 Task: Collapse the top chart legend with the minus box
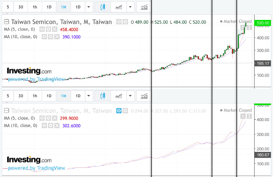(x=7, y=22)
